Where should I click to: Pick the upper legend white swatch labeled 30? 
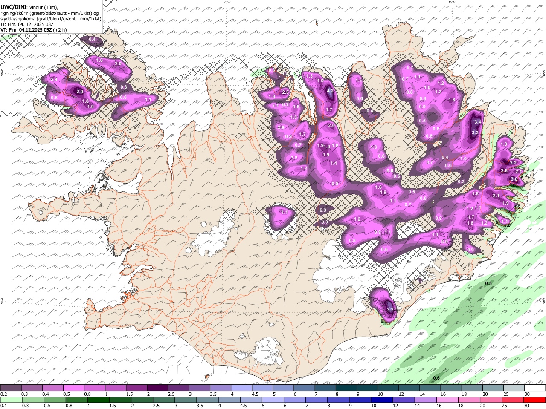[534, 388]
